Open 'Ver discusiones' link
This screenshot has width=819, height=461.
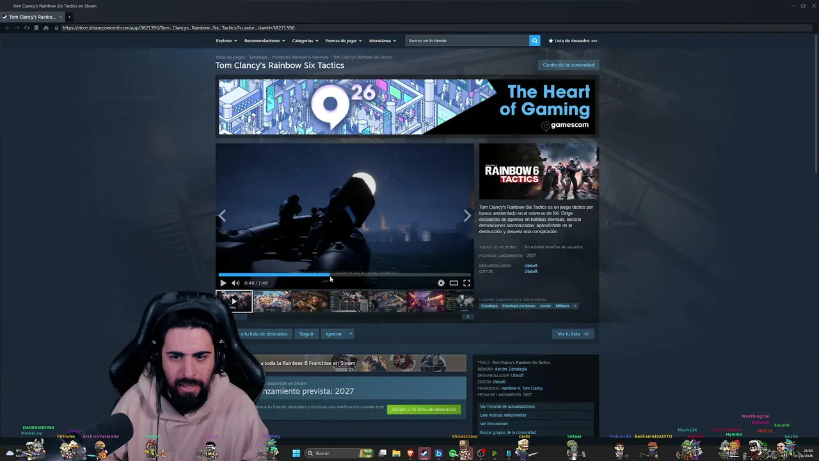[x=537, y=424]
